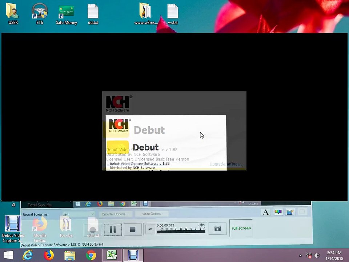Select the vv.txt file on the desktop
The width and height of the screenshot is (349, 262).
pyautogui.click(x=173, y=14)
